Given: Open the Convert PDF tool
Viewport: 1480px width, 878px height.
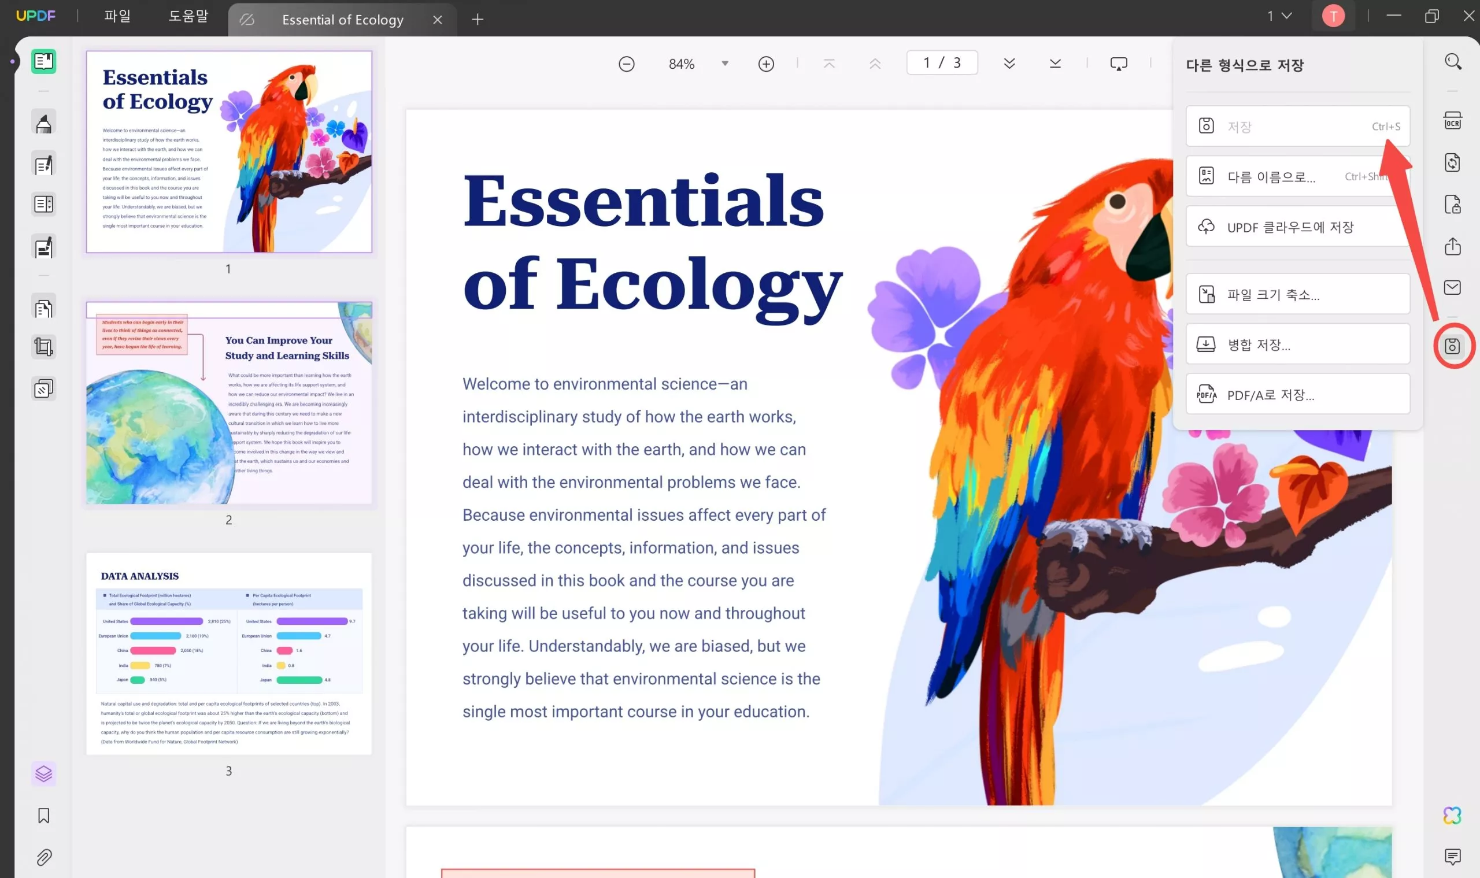Looking at the screenshot, I should [1453, 162].
